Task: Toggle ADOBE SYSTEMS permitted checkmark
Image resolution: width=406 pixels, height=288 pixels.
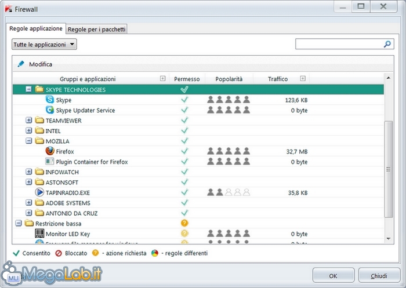Action: click(184, 203)
